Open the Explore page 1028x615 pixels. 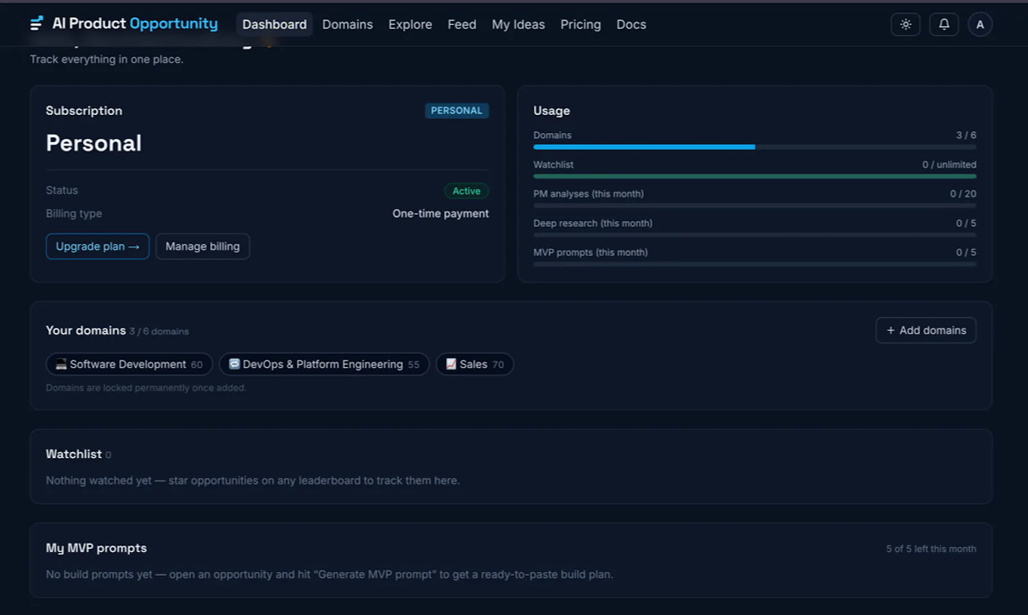[410, 24]
